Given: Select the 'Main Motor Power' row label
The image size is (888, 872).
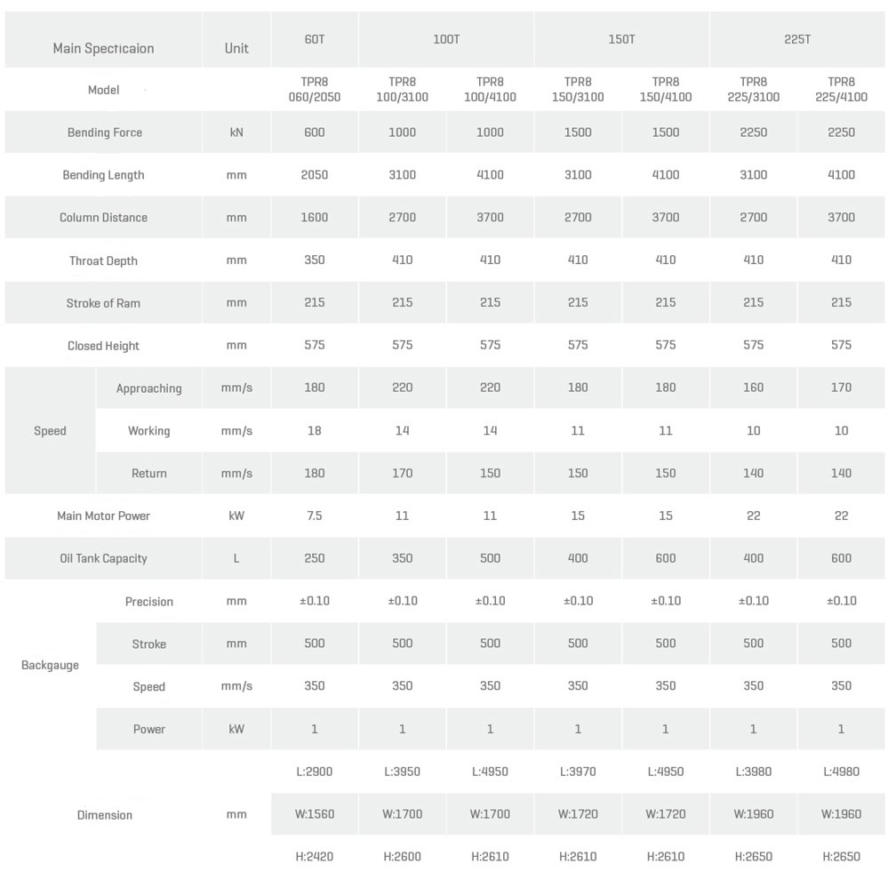Looking at the screenshot, I should click(x=103, y=516).
